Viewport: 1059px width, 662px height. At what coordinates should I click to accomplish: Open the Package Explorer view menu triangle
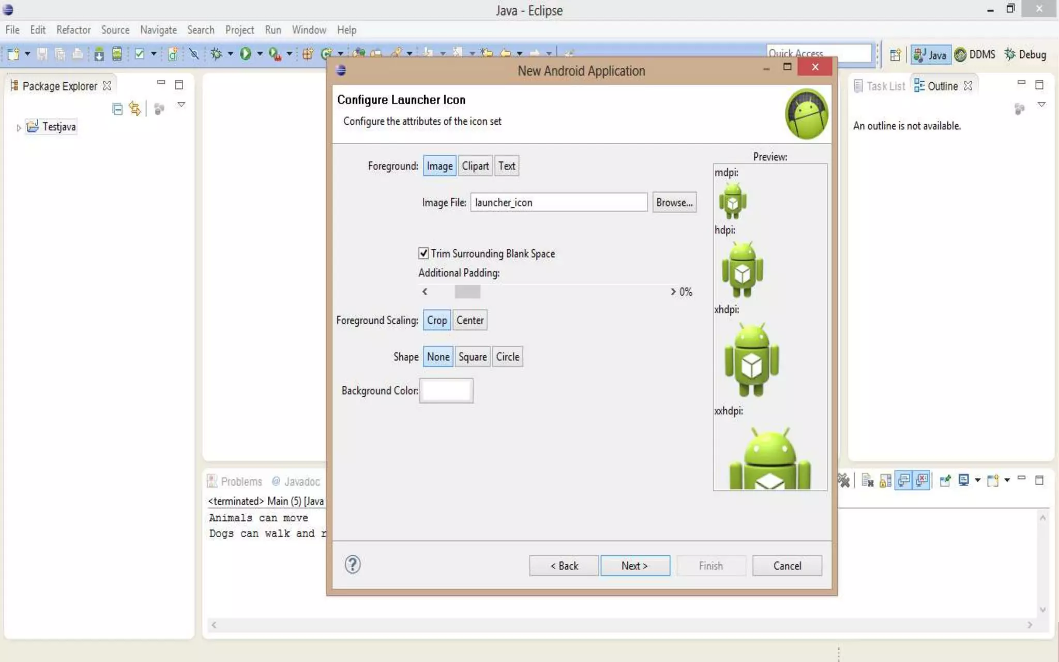pos(181,104)
